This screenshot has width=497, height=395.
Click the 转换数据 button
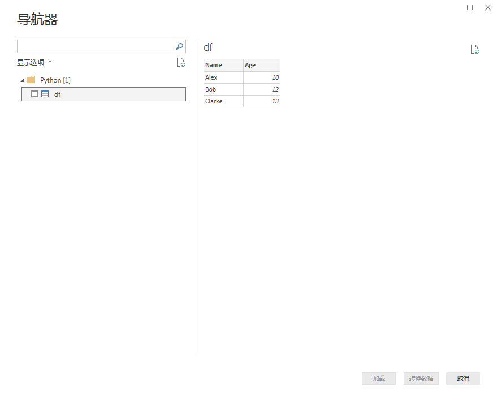(x=421, y=379)
